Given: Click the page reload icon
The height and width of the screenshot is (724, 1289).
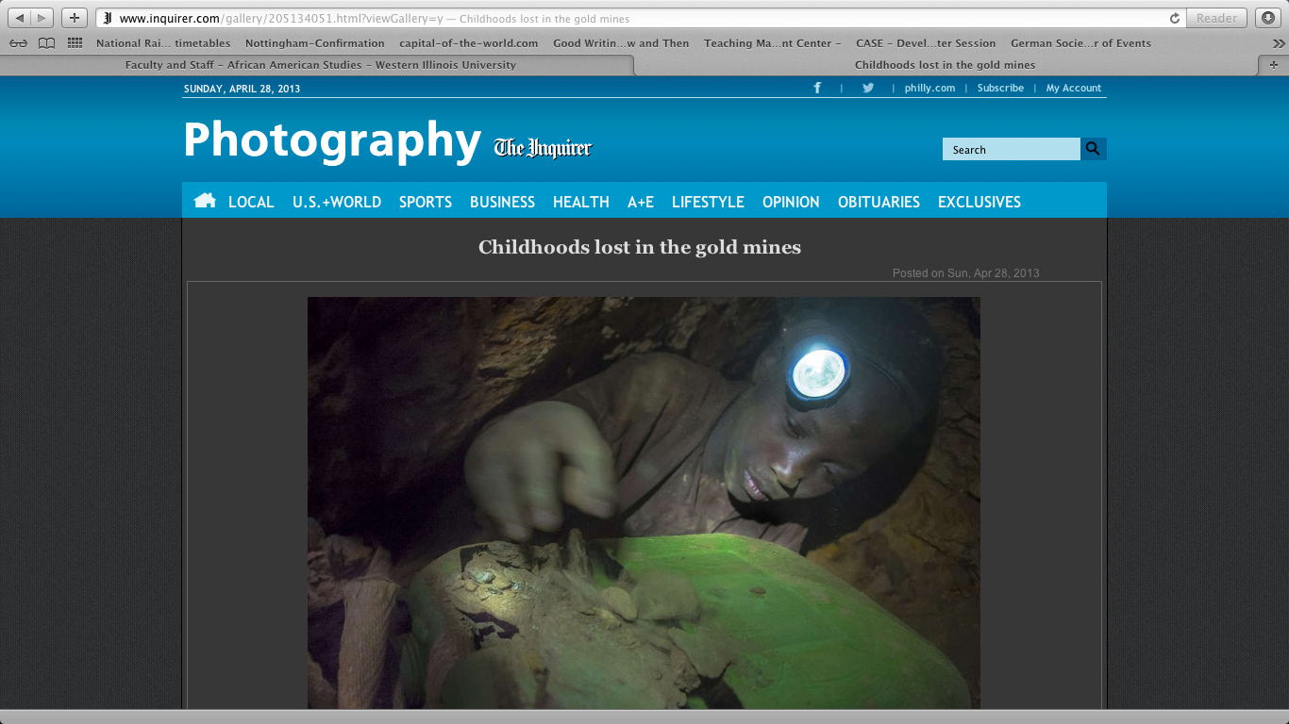Looking at the screenshot, I should 1175,18.
